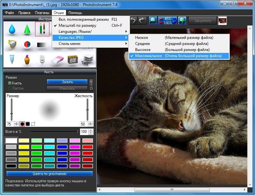Select Среднее JPEG quality
This screenshot has width=255, height=195.
[179, 44]
